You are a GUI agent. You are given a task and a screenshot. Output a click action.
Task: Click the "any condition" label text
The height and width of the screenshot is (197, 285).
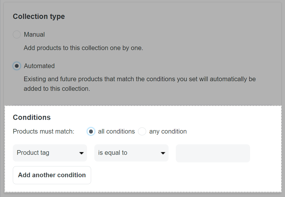coord(168,132)
